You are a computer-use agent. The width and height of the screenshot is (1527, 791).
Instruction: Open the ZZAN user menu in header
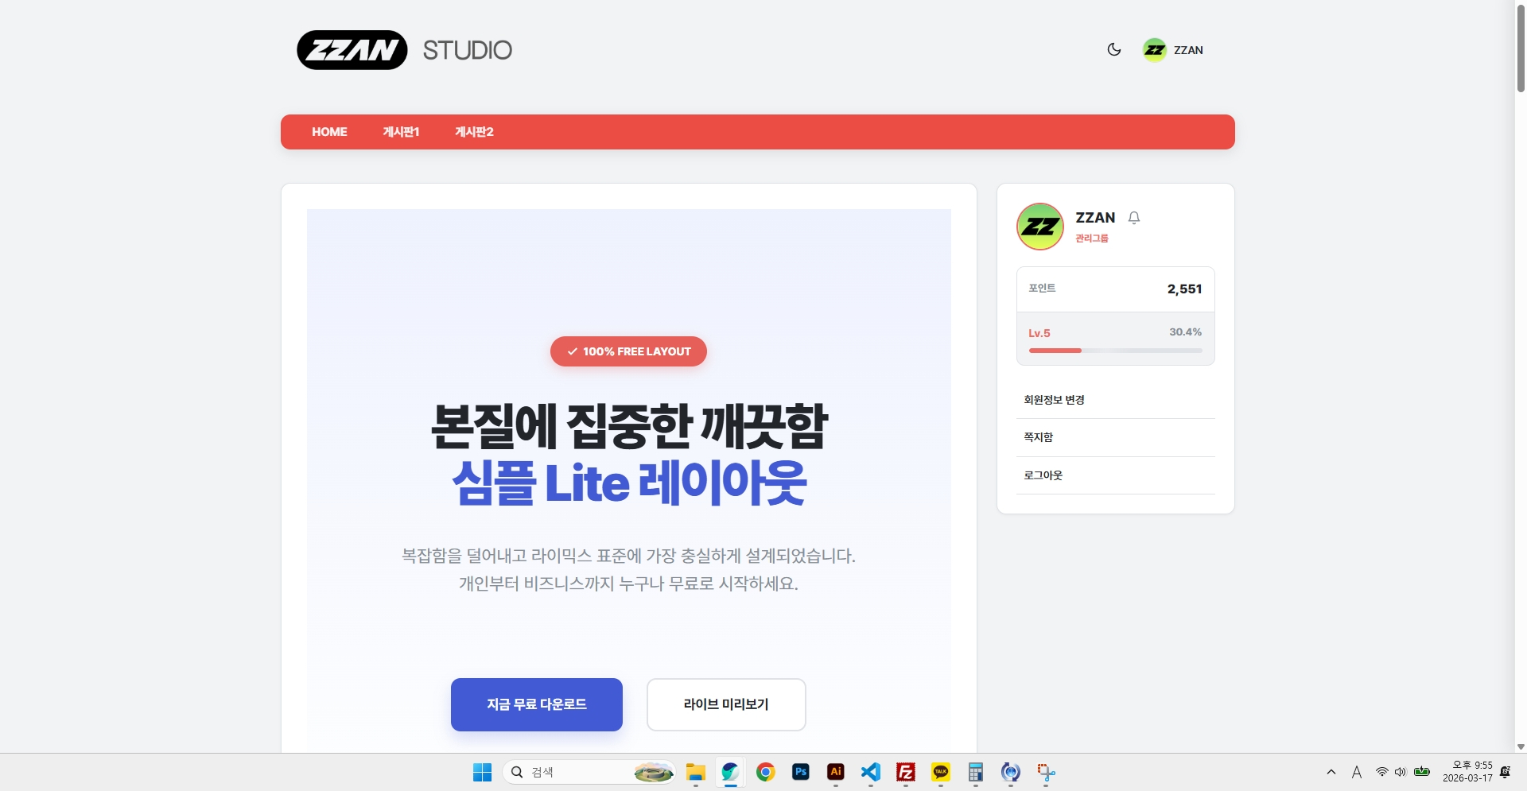[1173, 50]
